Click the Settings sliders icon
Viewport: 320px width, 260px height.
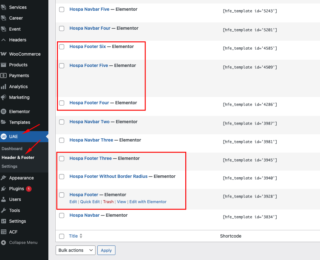point(3,221)
